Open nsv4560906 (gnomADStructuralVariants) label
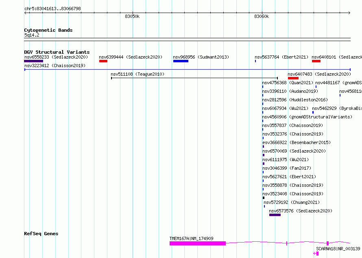This screenshot has width=362, height=258. tap(307, 117)
